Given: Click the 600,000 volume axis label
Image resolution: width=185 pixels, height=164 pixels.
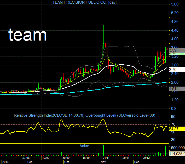Looking at the screenshot, I should [178, 148].
